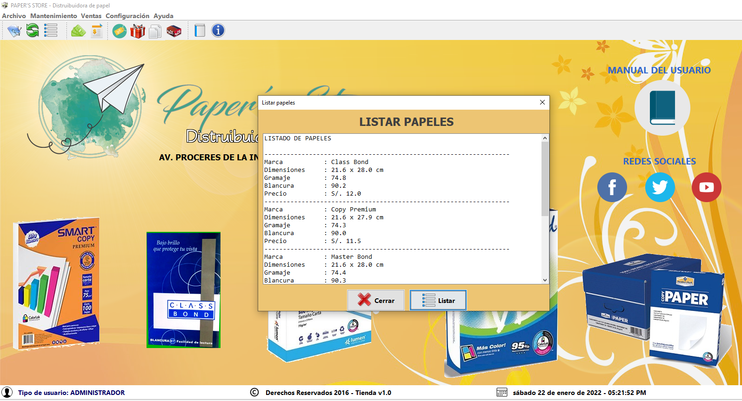The width and height of the screenshot is (742, 401).
Task: Click the Cerrar button
Action: tap(376, 300)
